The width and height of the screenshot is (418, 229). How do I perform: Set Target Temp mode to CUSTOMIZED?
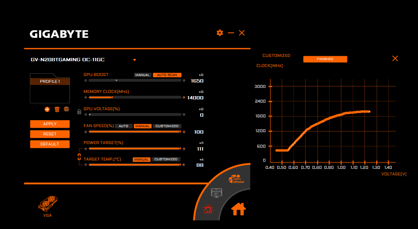pyautogui.click(x=166, y=159)
